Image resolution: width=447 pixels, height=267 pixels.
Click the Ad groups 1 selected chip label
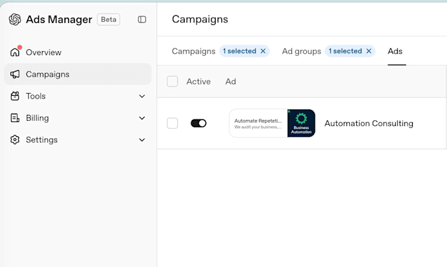click(345, 51)
